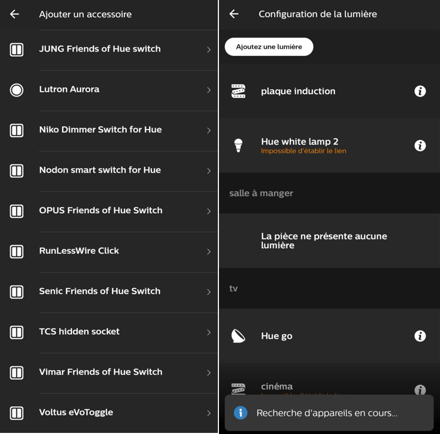The image size is (440, 434).
Task: Expand the Niko Dimmer Switch chevron
Action: coord(209,130)
